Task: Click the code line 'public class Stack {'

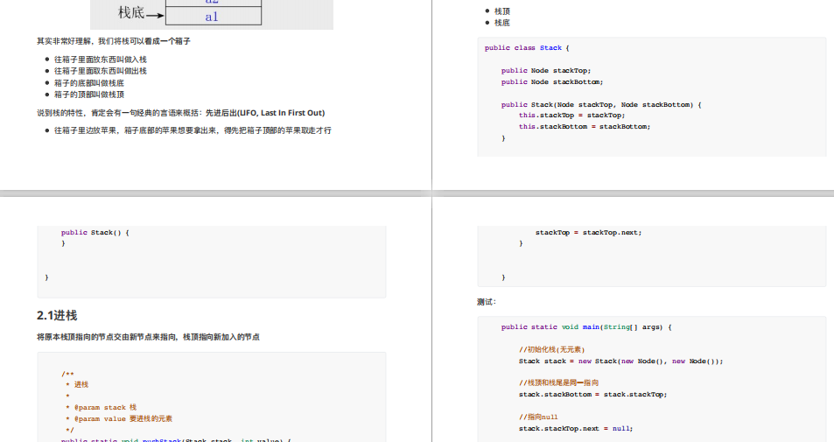Action: tap(527, 48)
